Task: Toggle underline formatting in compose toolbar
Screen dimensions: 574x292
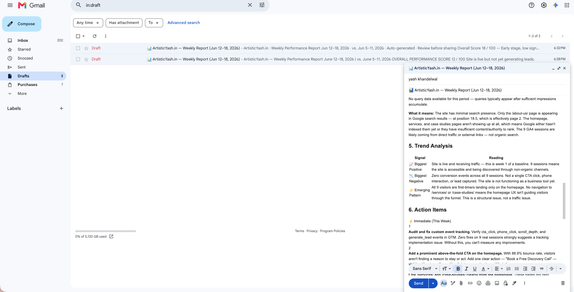Action: [475, 269]
